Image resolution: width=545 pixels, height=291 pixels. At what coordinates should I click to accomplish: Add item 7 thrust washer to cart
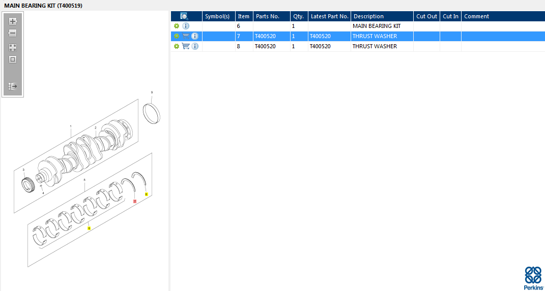pyautogui.click(x=186, y=36)
